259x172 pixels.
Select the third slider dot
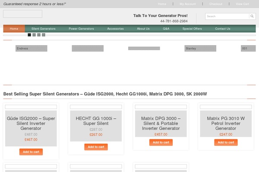click(x=39, y=35)
